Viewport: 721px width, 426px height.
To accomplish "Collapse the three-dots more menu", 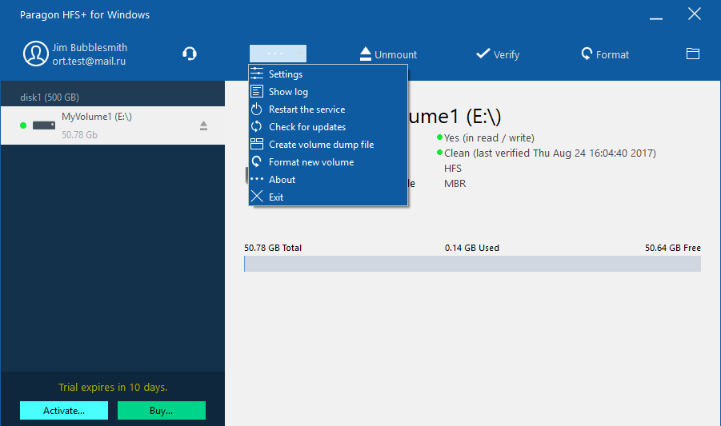I will [x=277, y=54].
